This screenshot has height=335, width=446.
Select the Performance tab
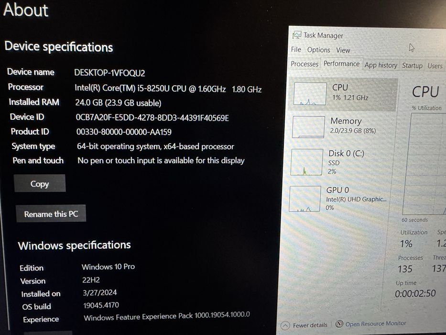[x=341, y=64]
